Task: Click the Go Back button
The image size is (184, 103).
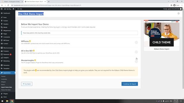Action: coord(27,84)
